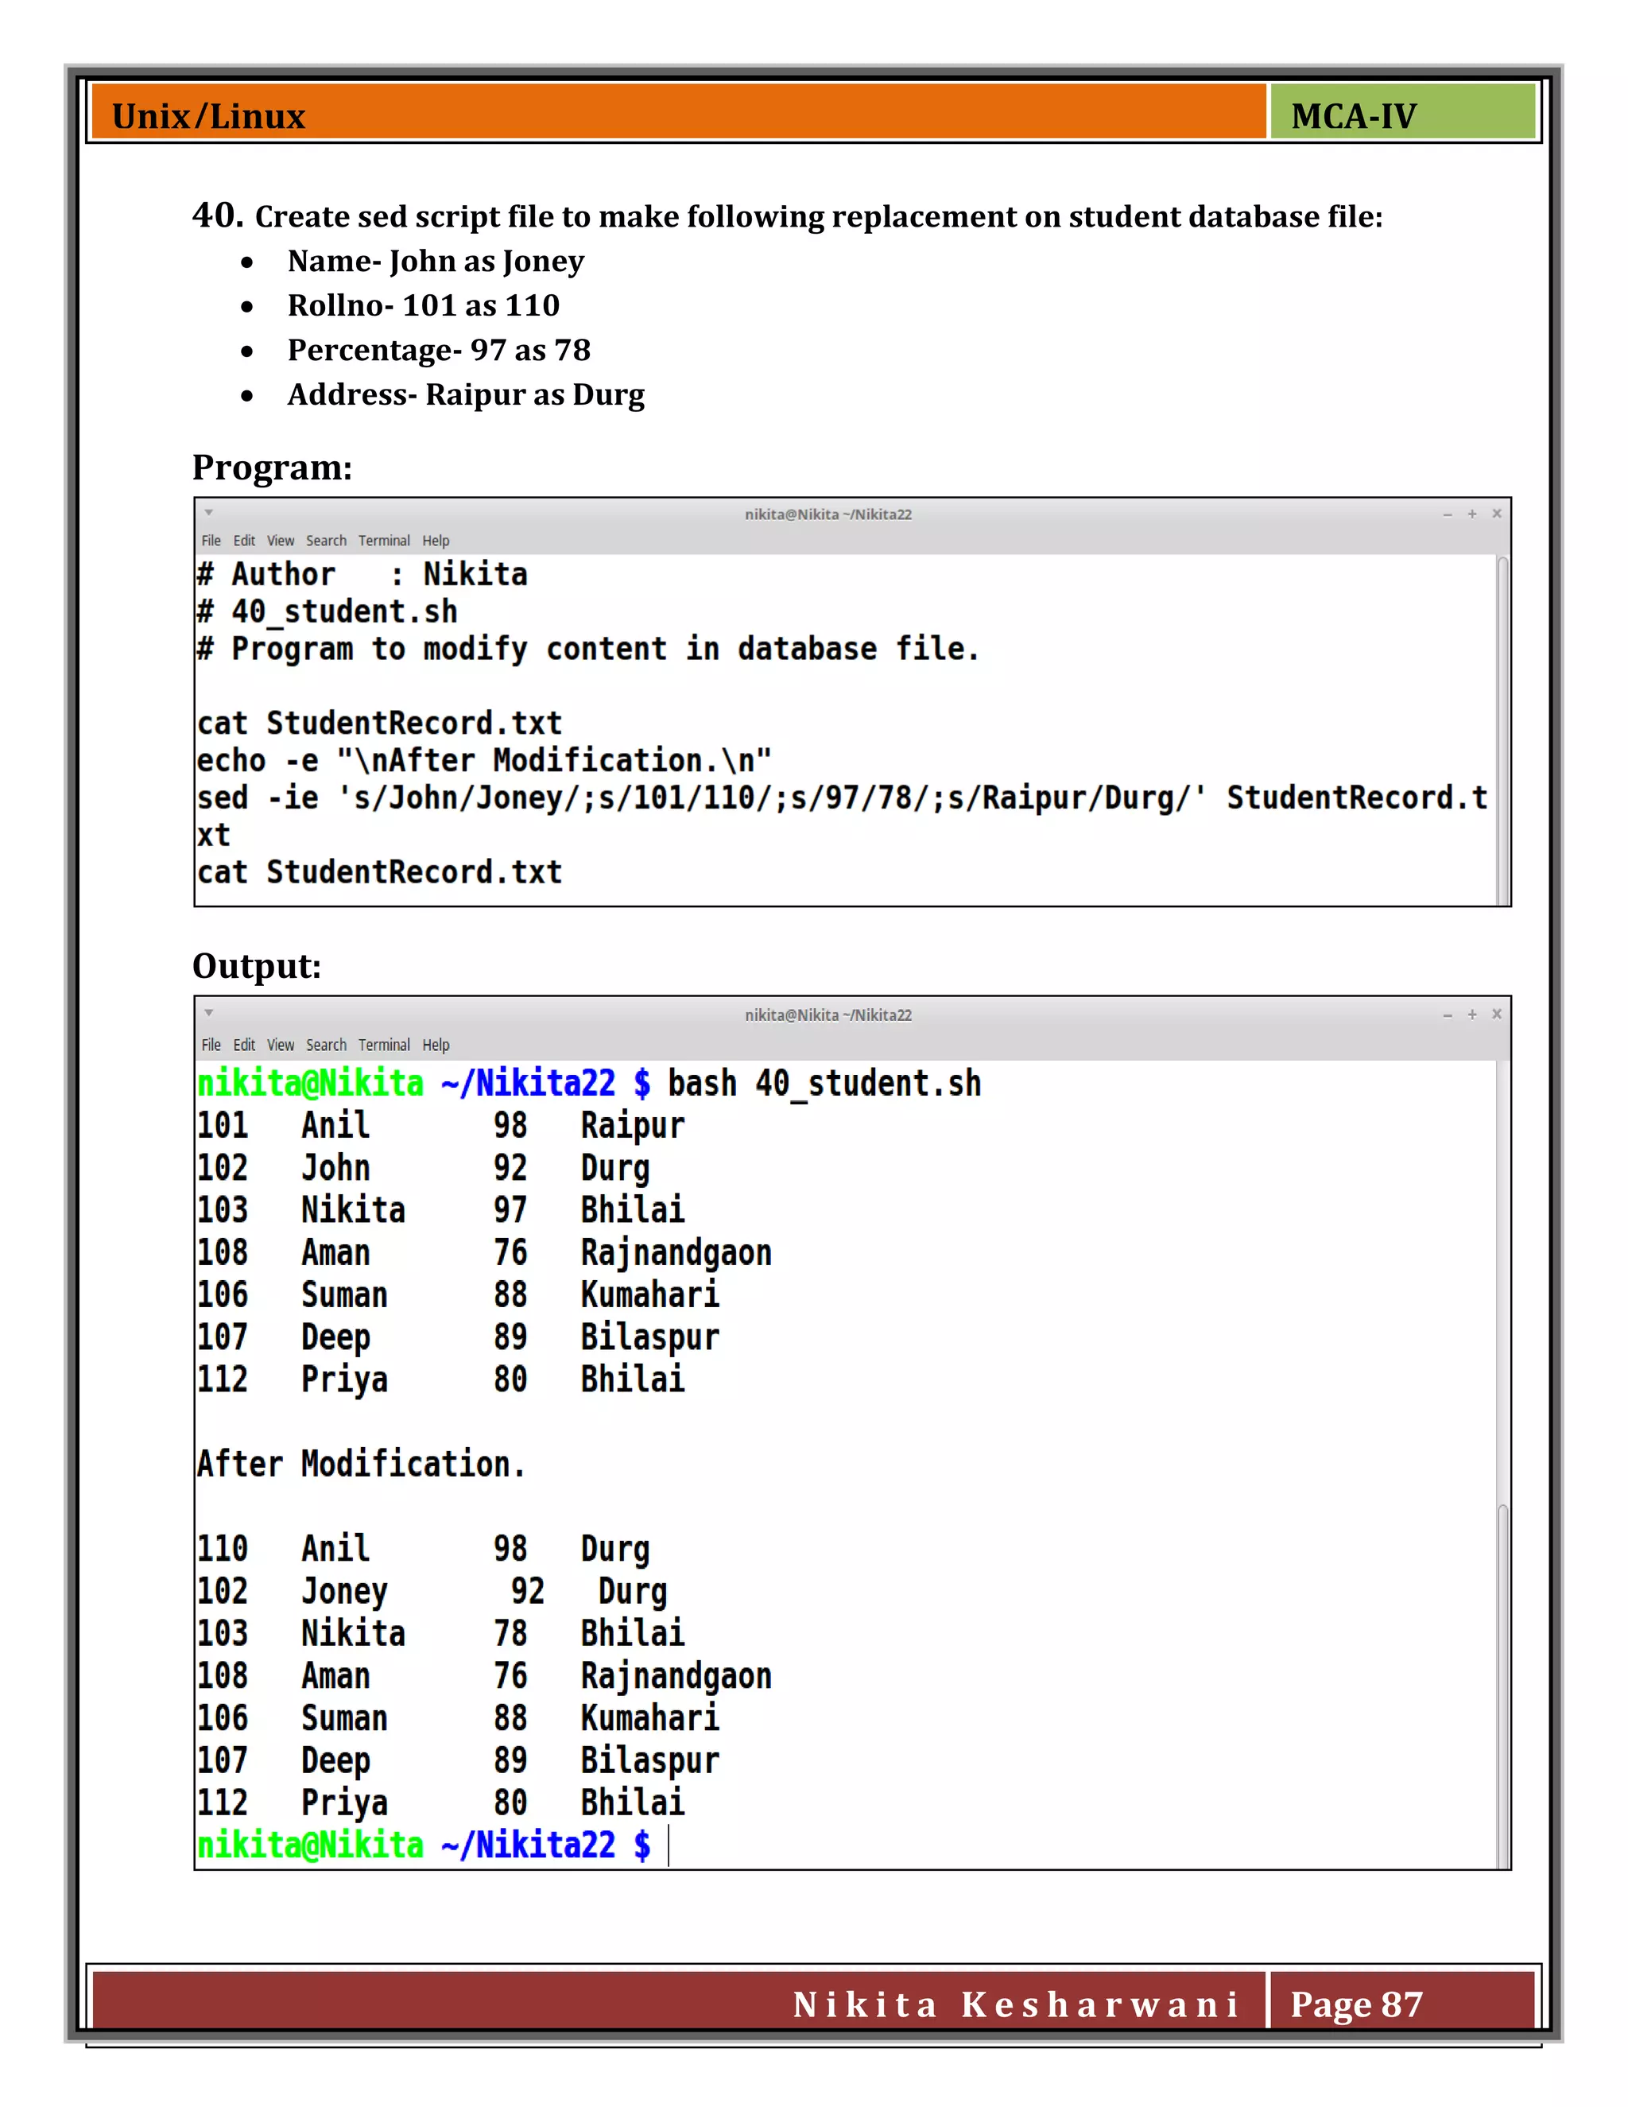Viewport: 1628px width, 2107px height.
Task: Click last 'cat StudentRecord.txt' script line
Action: pos(380,872)
